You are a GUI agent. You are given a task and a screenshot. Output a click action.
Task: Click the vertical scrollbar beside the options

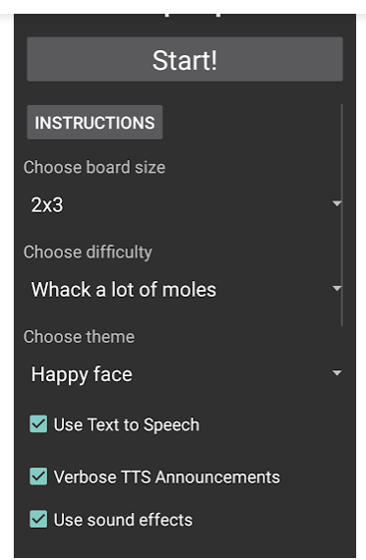(342, 215)
